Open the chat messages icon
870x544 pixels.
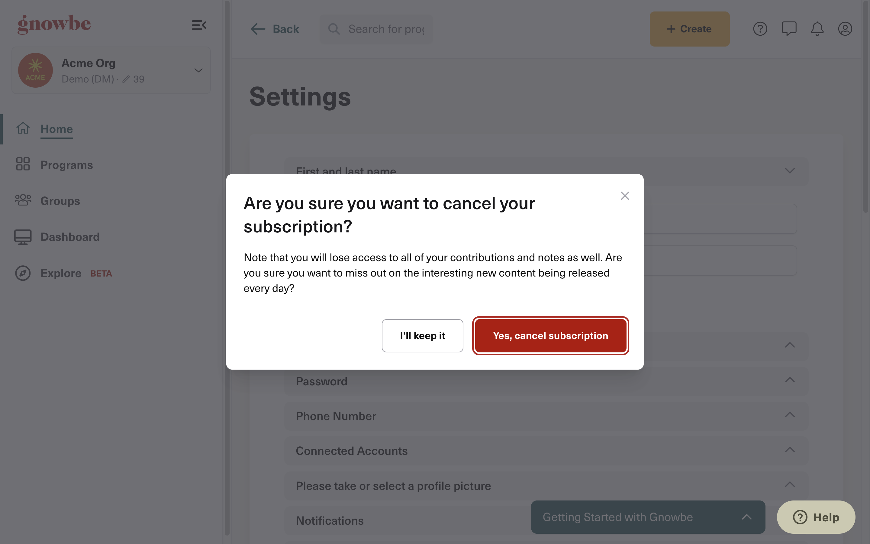(x=789, y=29)
